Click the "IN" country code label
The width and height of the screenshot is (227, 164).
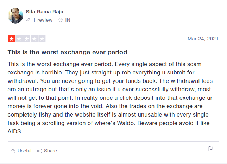(x=68, y=20)
